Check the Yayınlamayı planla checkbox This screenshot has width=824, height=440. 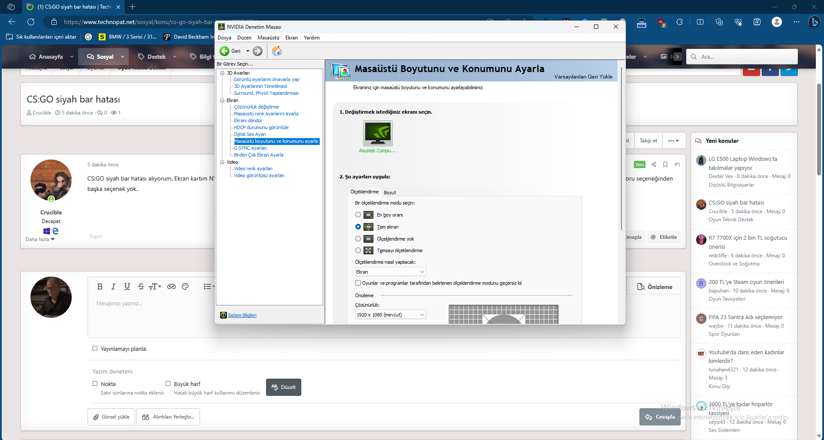(x=95, y=349)
